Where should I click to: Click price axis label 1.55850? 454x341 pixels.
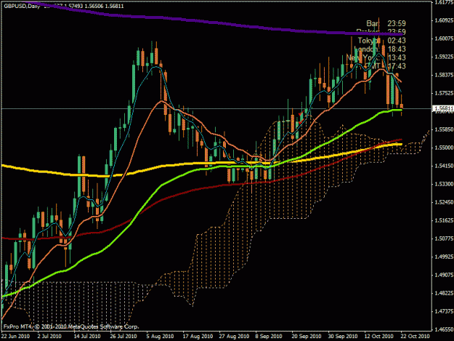[444, 129]
